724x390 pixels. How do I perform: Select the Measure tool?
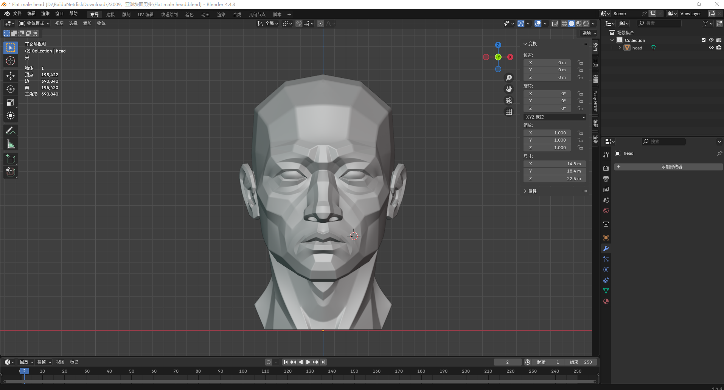pyautogui.click(x=11, y=144)
